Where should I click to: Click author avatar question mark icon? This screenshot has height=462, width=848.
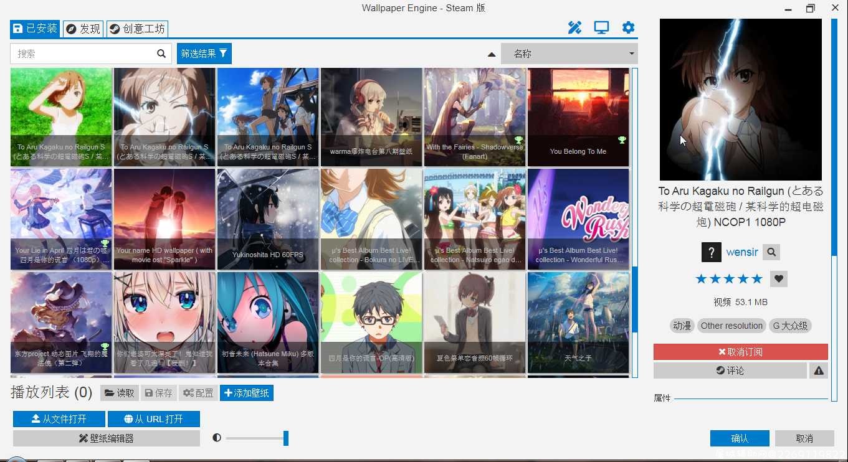(711, 252)
